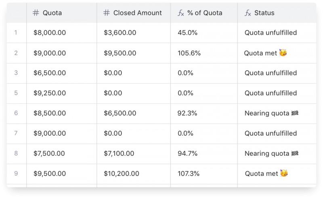The width and height of the screenshot is (323, 198).
Task: Select row number 5
Action: point(16,93)
